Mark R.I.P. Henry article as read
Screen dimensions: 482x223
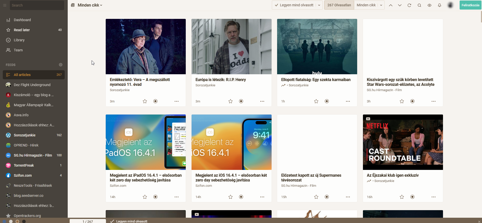click(x=241, y=101)
